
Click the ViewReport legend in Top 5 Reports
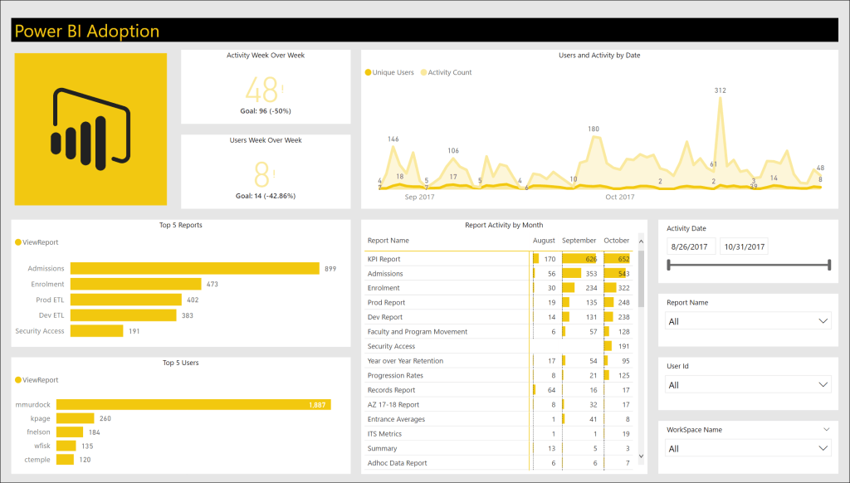tap(37, 242)
